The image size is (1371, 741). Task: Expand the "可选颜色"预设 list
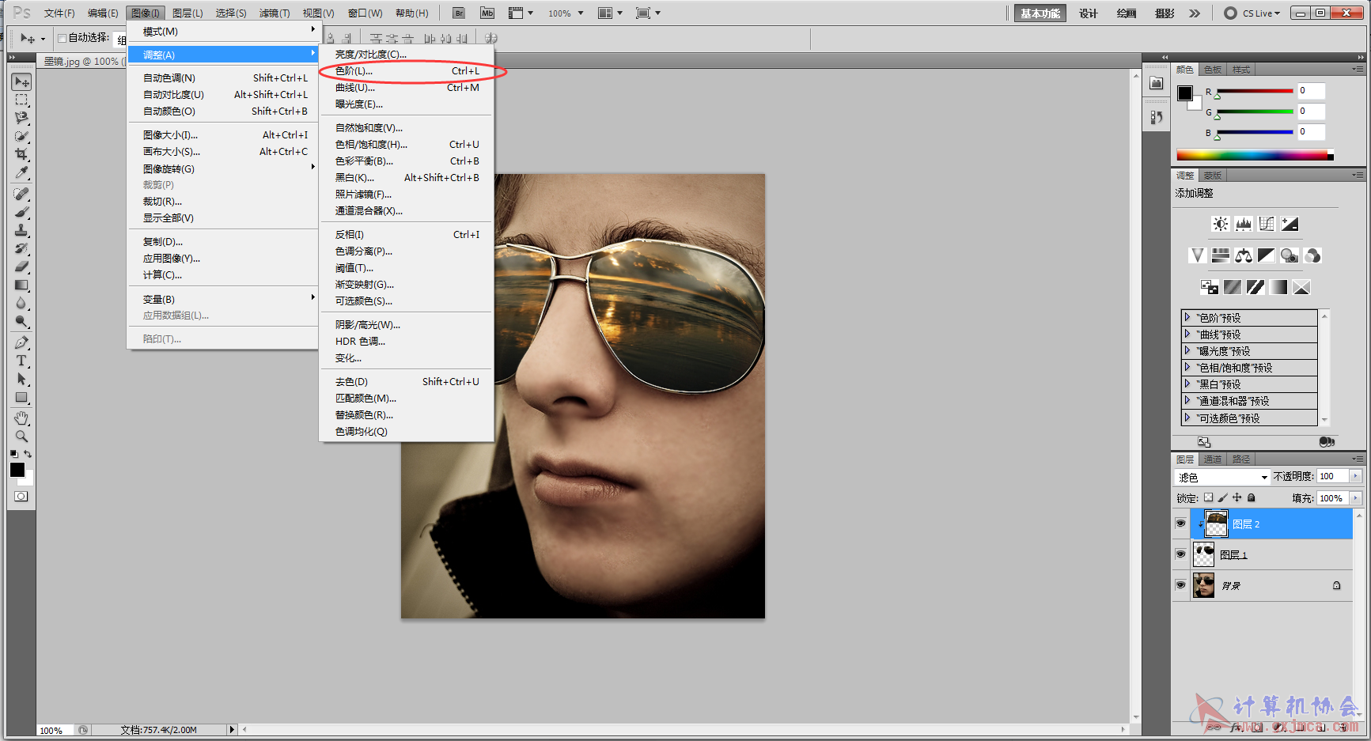tap(1187, 418)
